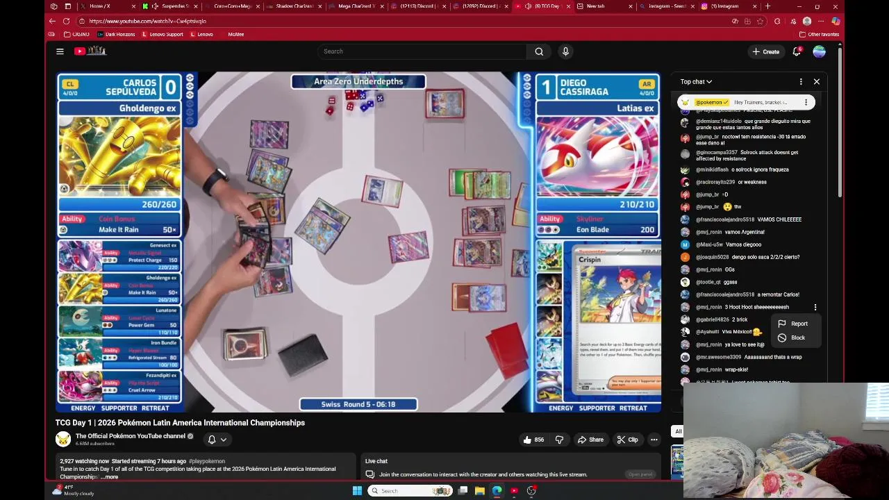Click the Create button

pos(765,51)
